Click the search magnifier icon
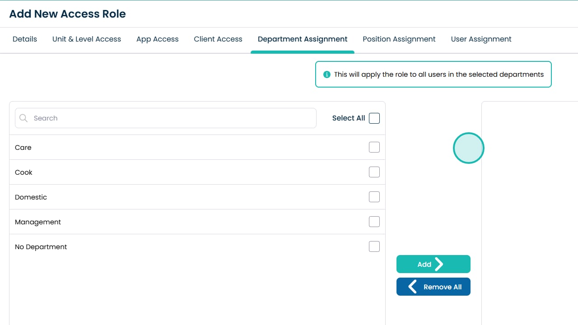Screen dimensions: 578x325 point(23,118)
